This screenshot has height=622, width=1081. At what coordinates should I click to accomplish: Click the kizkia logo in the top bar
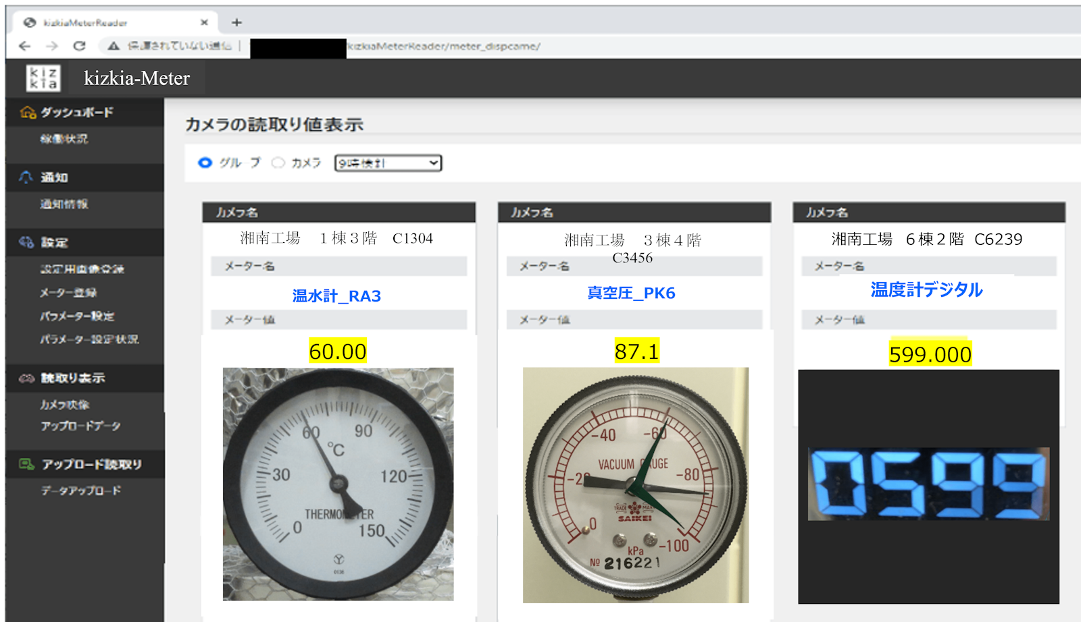[43, 78]
